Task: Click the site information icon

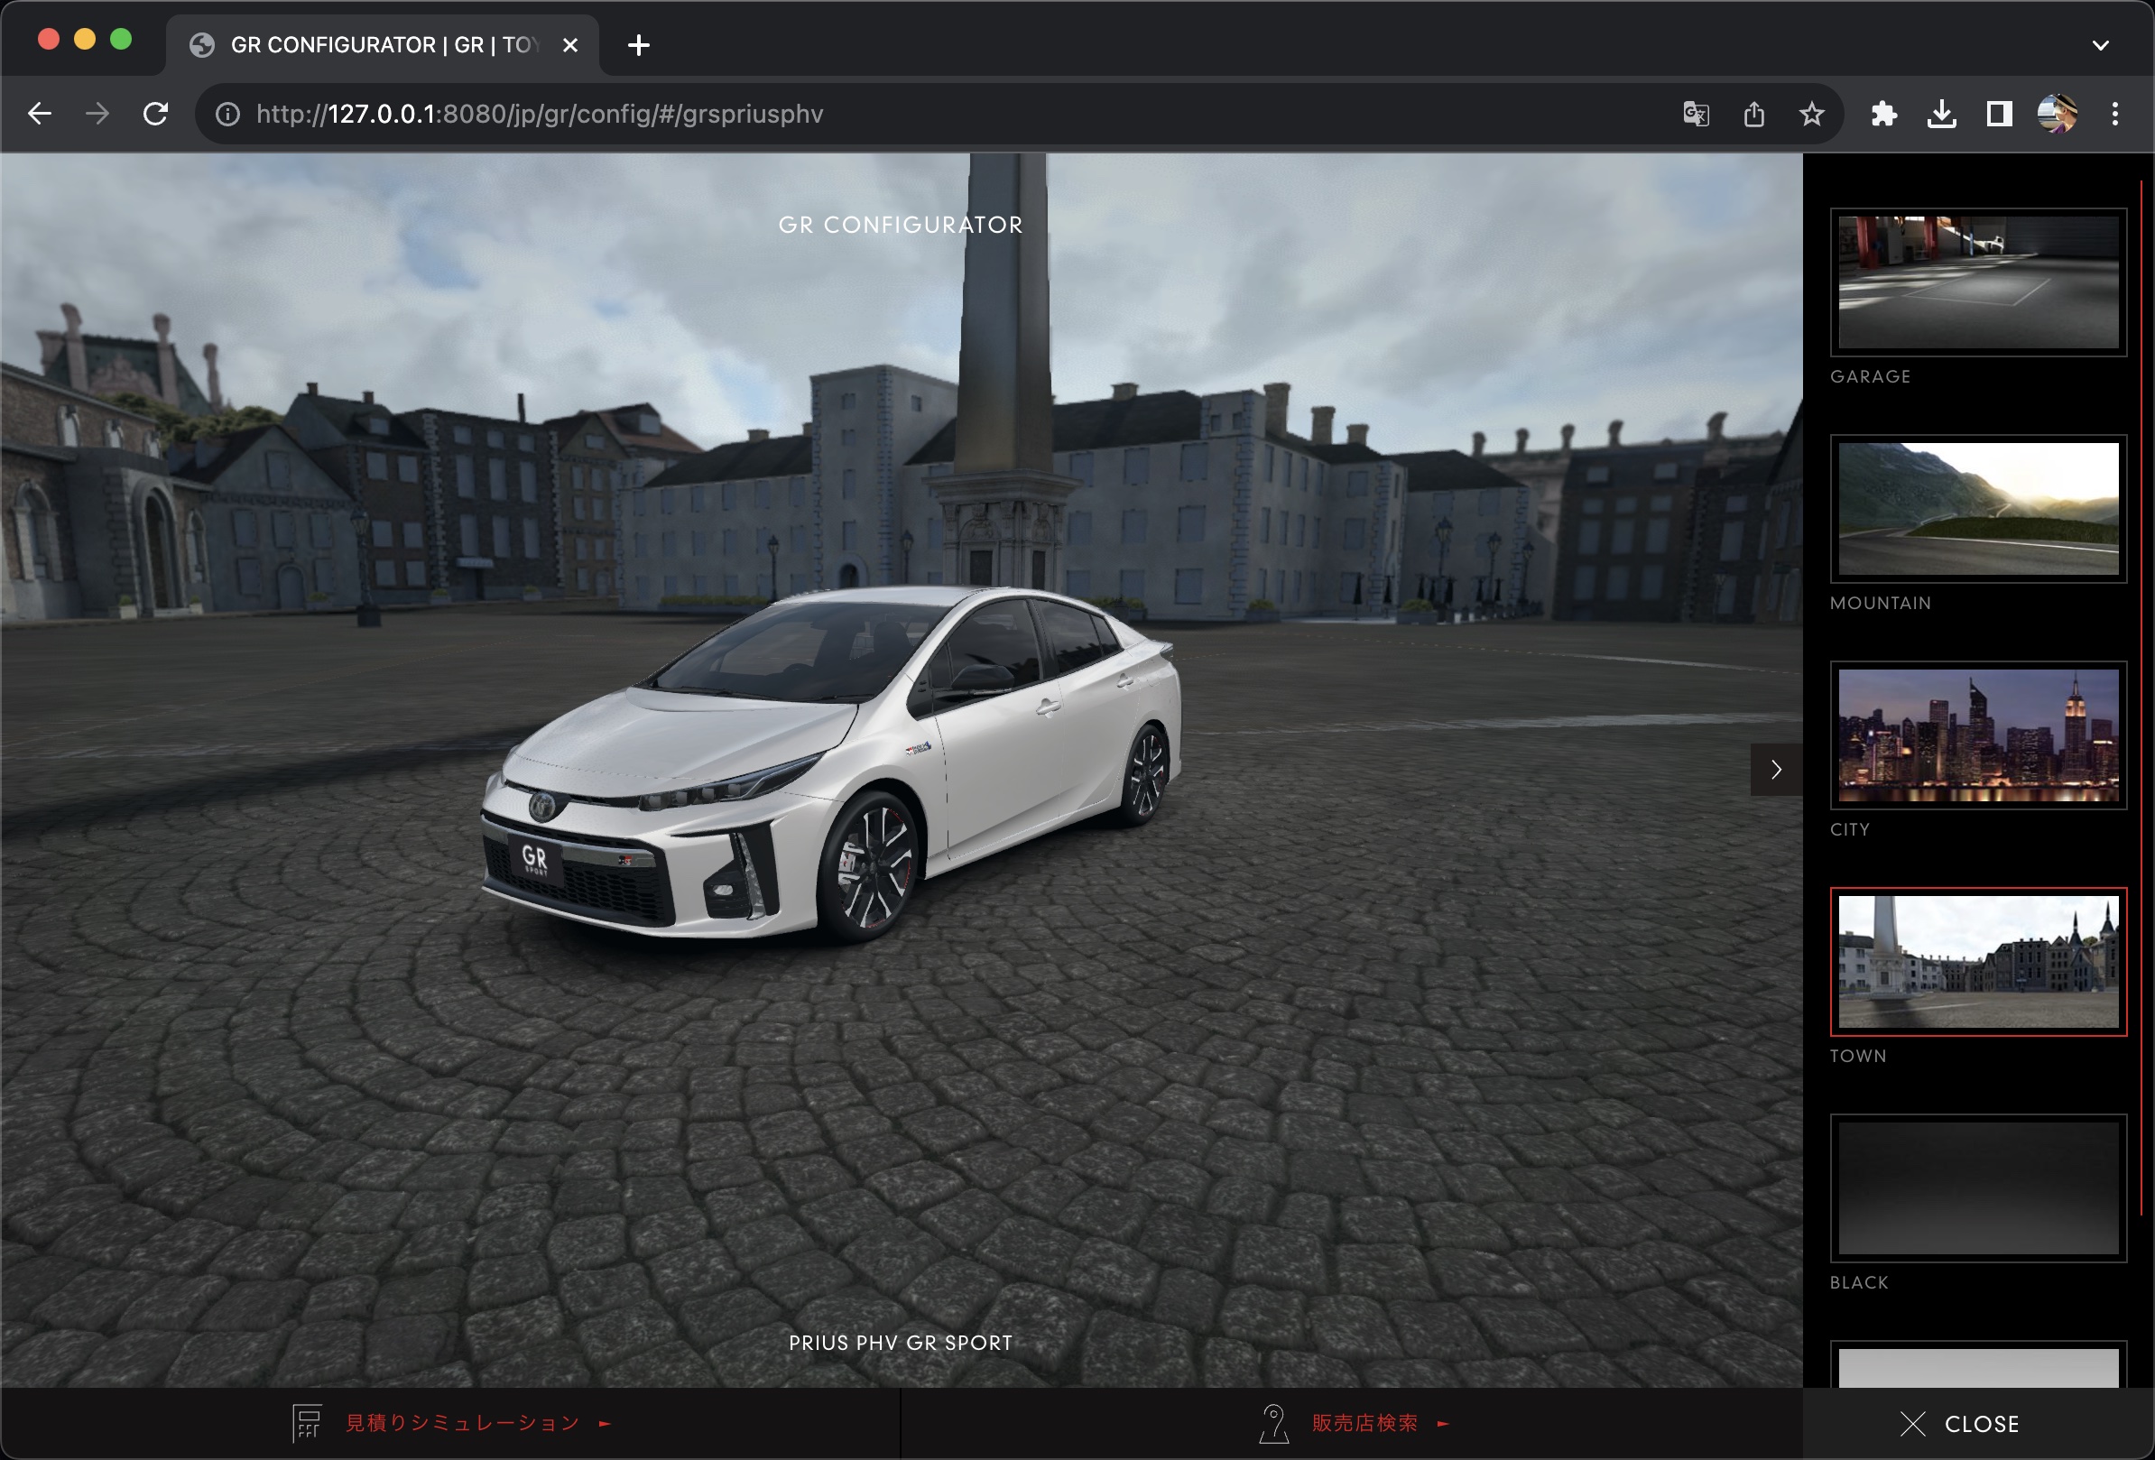Action: pyautogui.click(x=227, y=114)
